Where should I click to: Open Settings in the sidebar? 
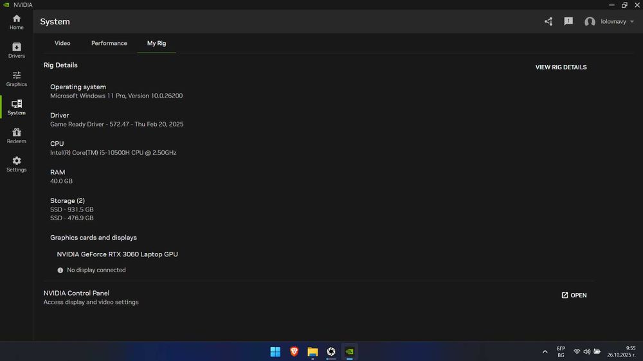17,164
